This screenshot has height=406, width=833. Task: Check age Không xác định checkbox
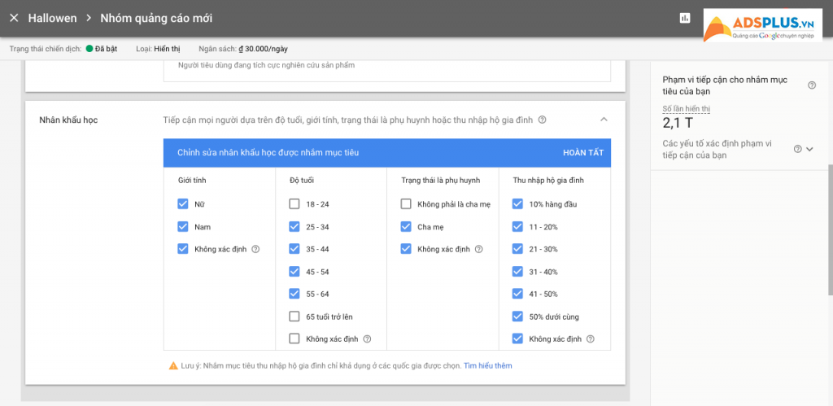coord(294,338)
